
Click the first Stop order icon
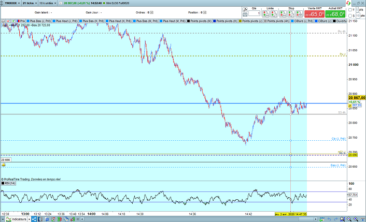[x=283, y=14]
